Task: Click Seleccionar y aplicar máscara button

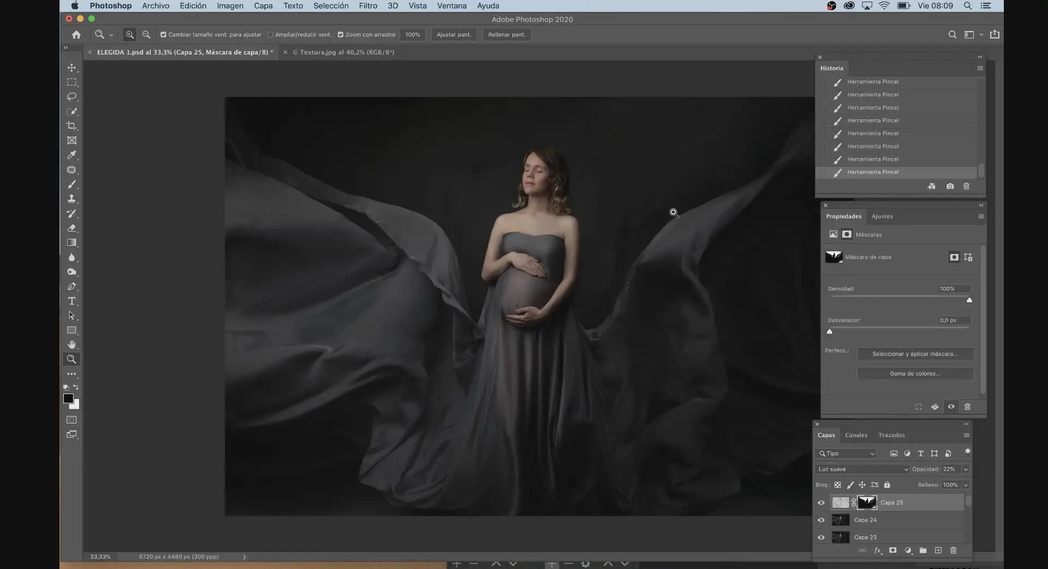Action: pos(915,354)
